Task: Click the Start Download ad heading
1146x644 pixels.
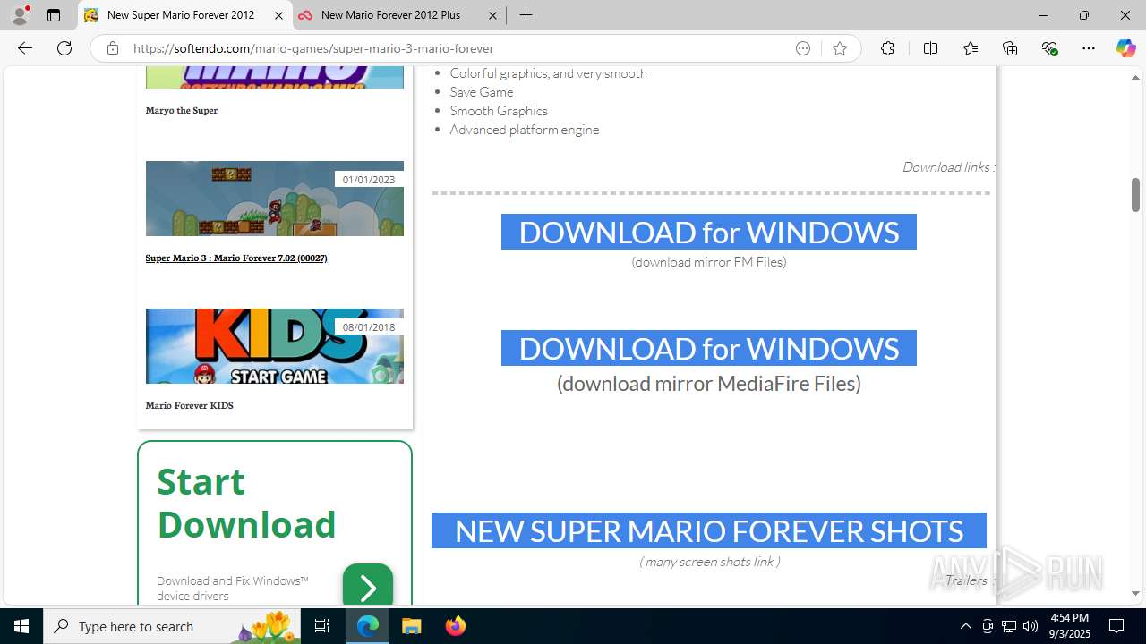Action: 247,503
